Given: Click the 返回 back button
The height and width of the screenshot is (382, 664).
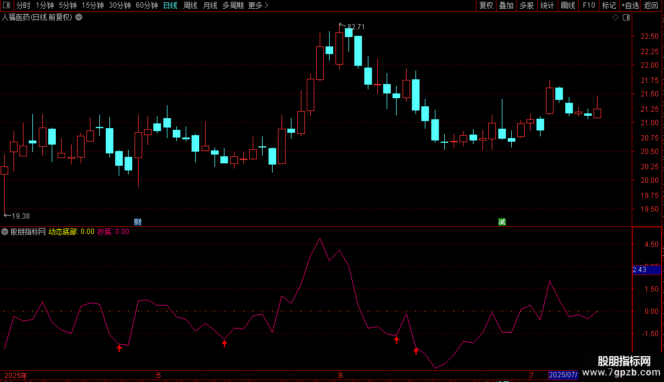Looking at the screenshot, I should [x=651, y=5].
